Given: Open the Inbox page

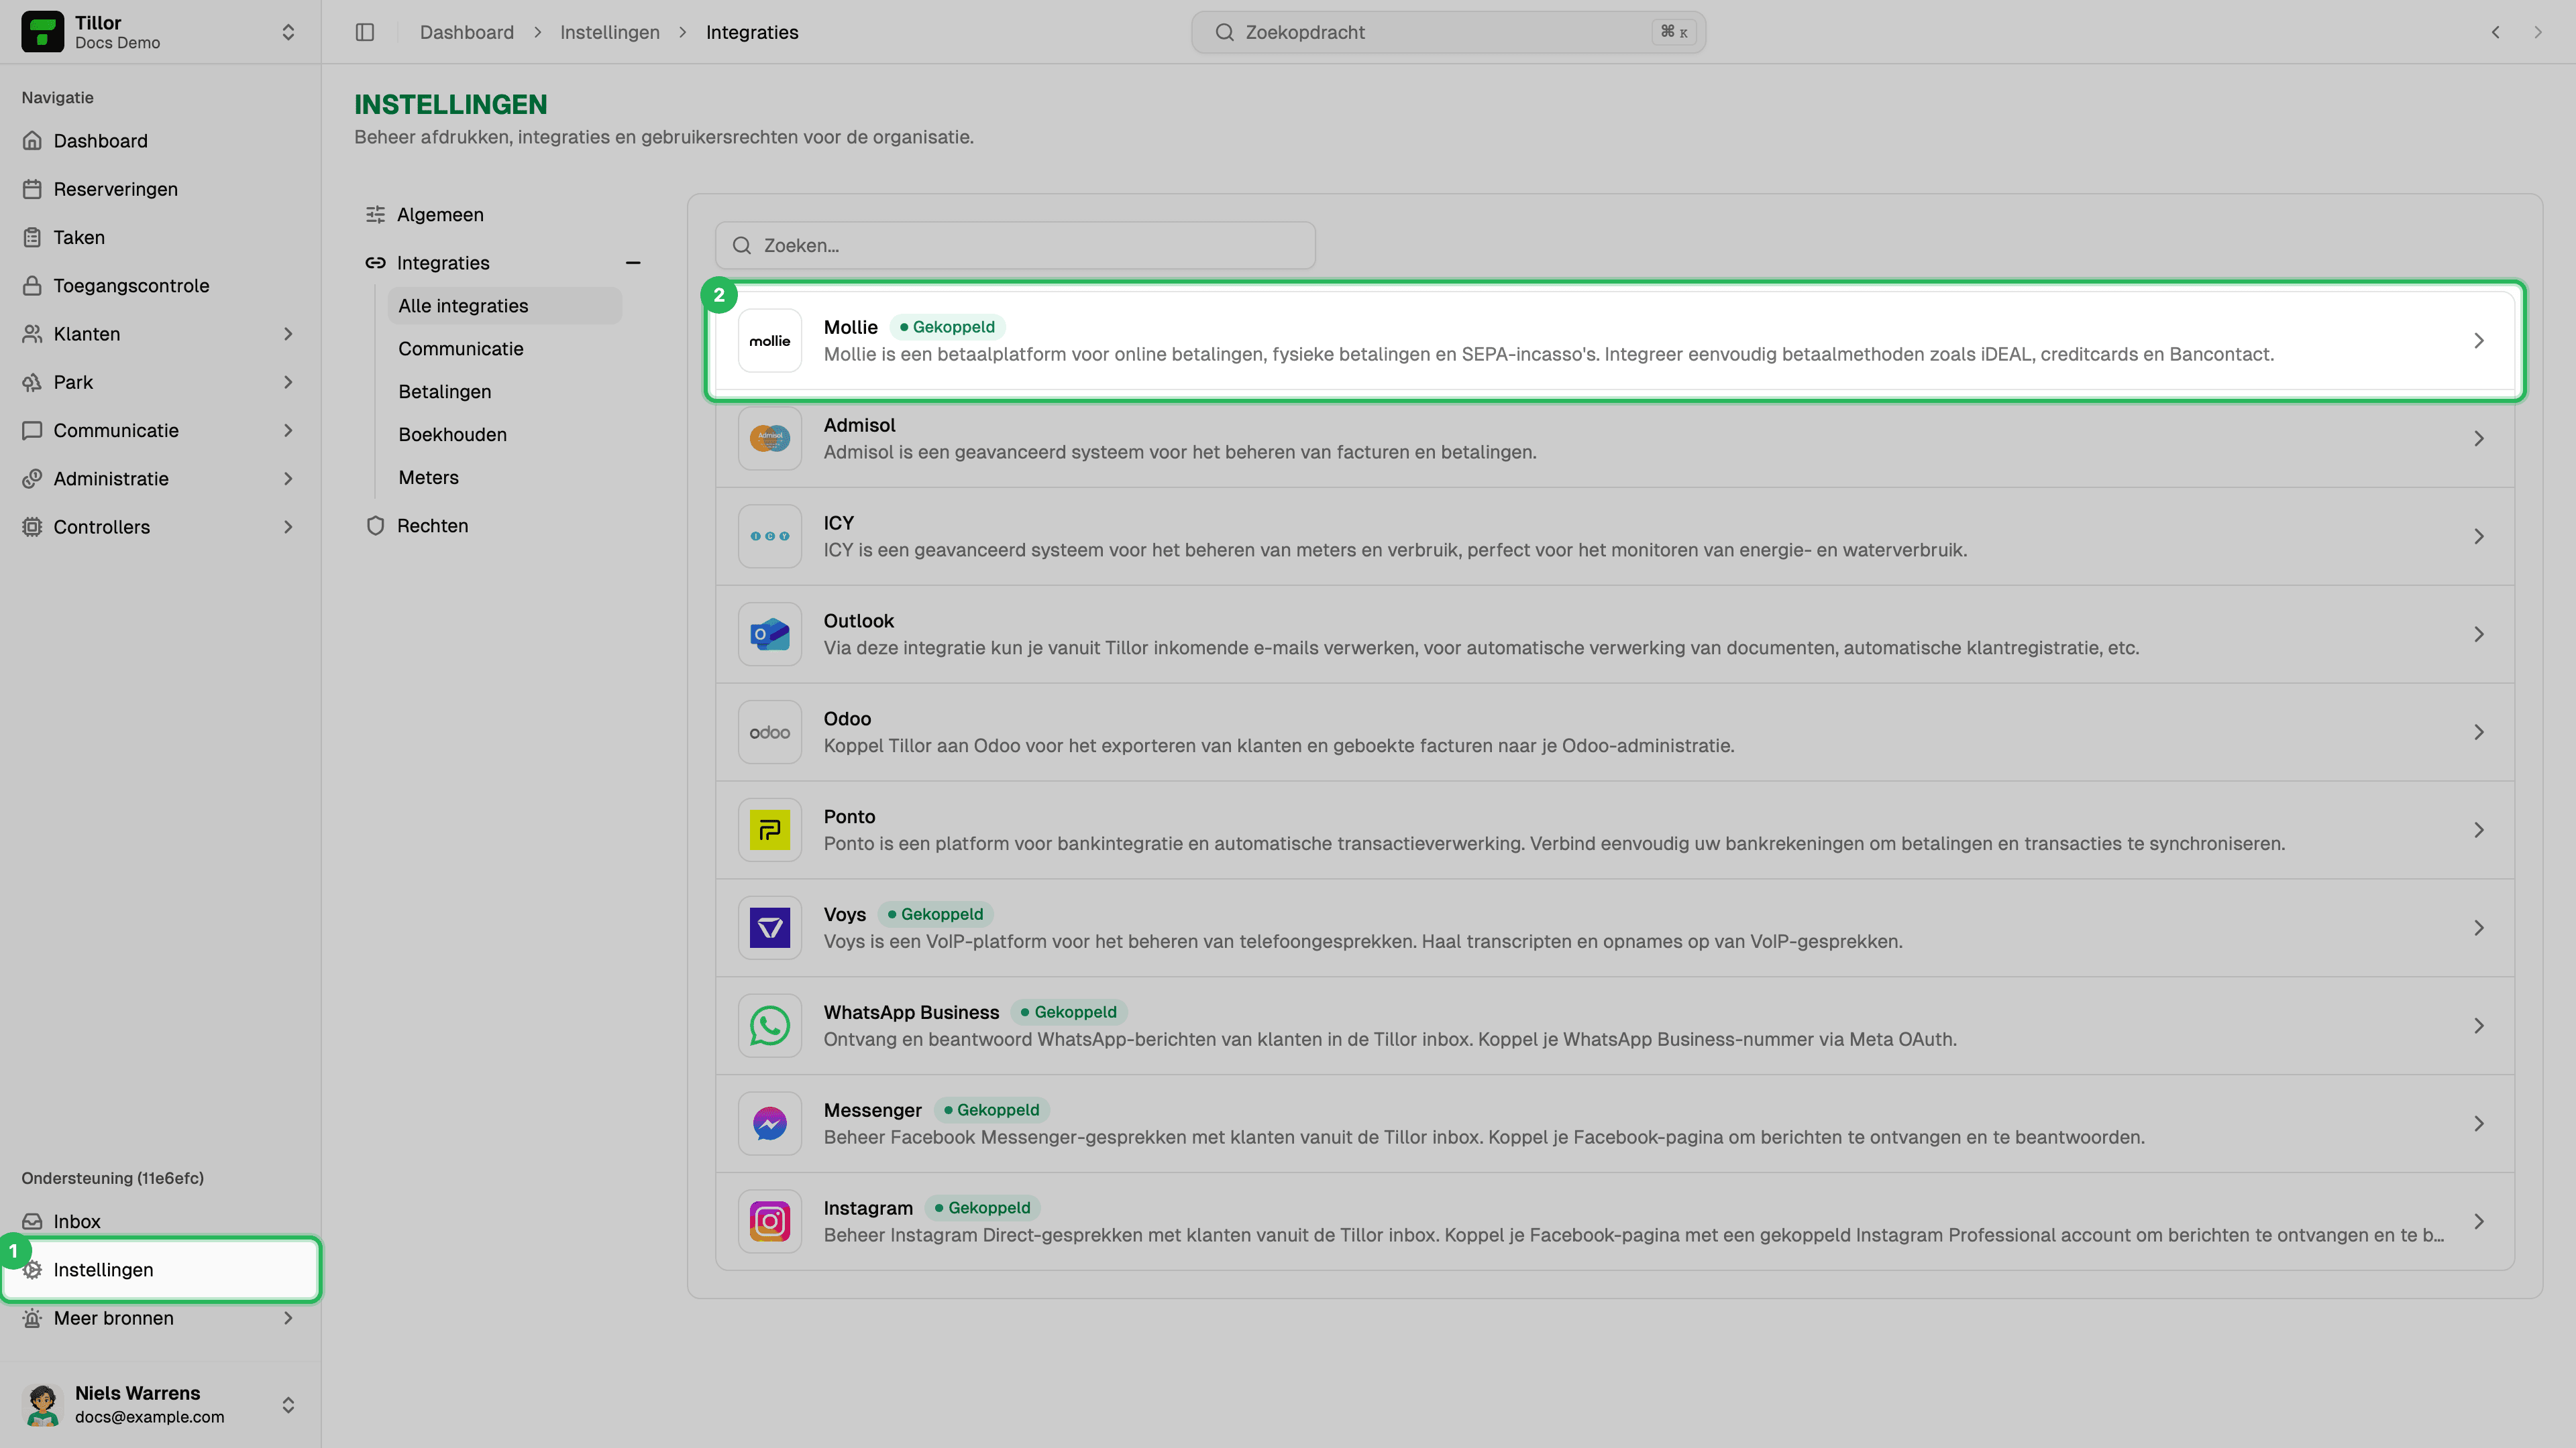Looking at the screenshot, I should tap(160, 1221).
